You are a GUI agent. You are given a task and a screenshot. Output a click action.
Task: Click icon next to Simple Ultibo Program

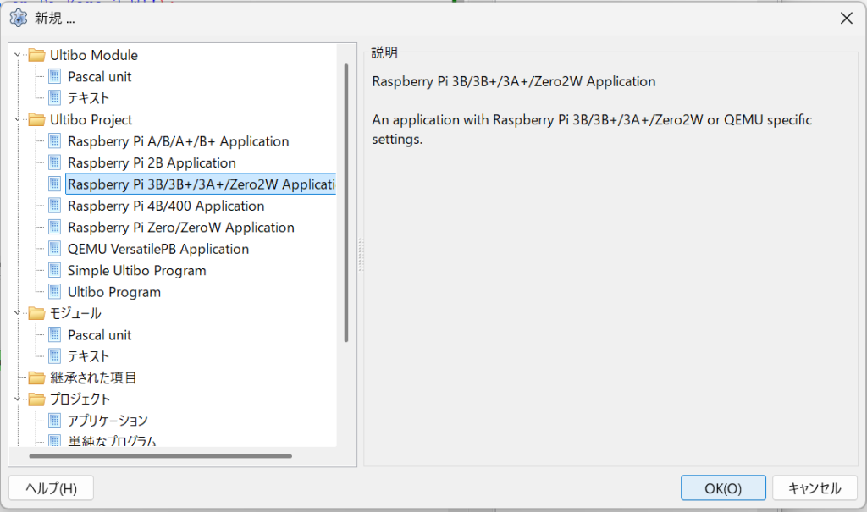coord(55,270)
